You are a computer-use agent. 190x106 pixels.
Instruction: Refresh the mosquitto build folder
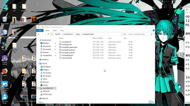pyautogui.click(x=125, y=34)
